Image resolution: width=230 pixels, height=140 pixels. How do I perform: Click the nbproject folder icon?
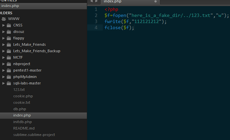click(9, 64)
